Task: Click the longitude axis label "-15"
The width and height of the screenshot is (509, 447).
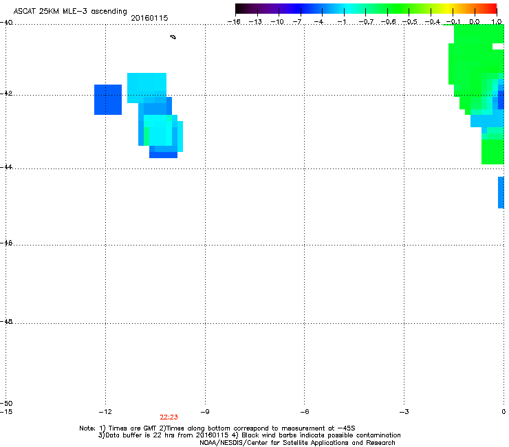Action: tap(6, 412)
